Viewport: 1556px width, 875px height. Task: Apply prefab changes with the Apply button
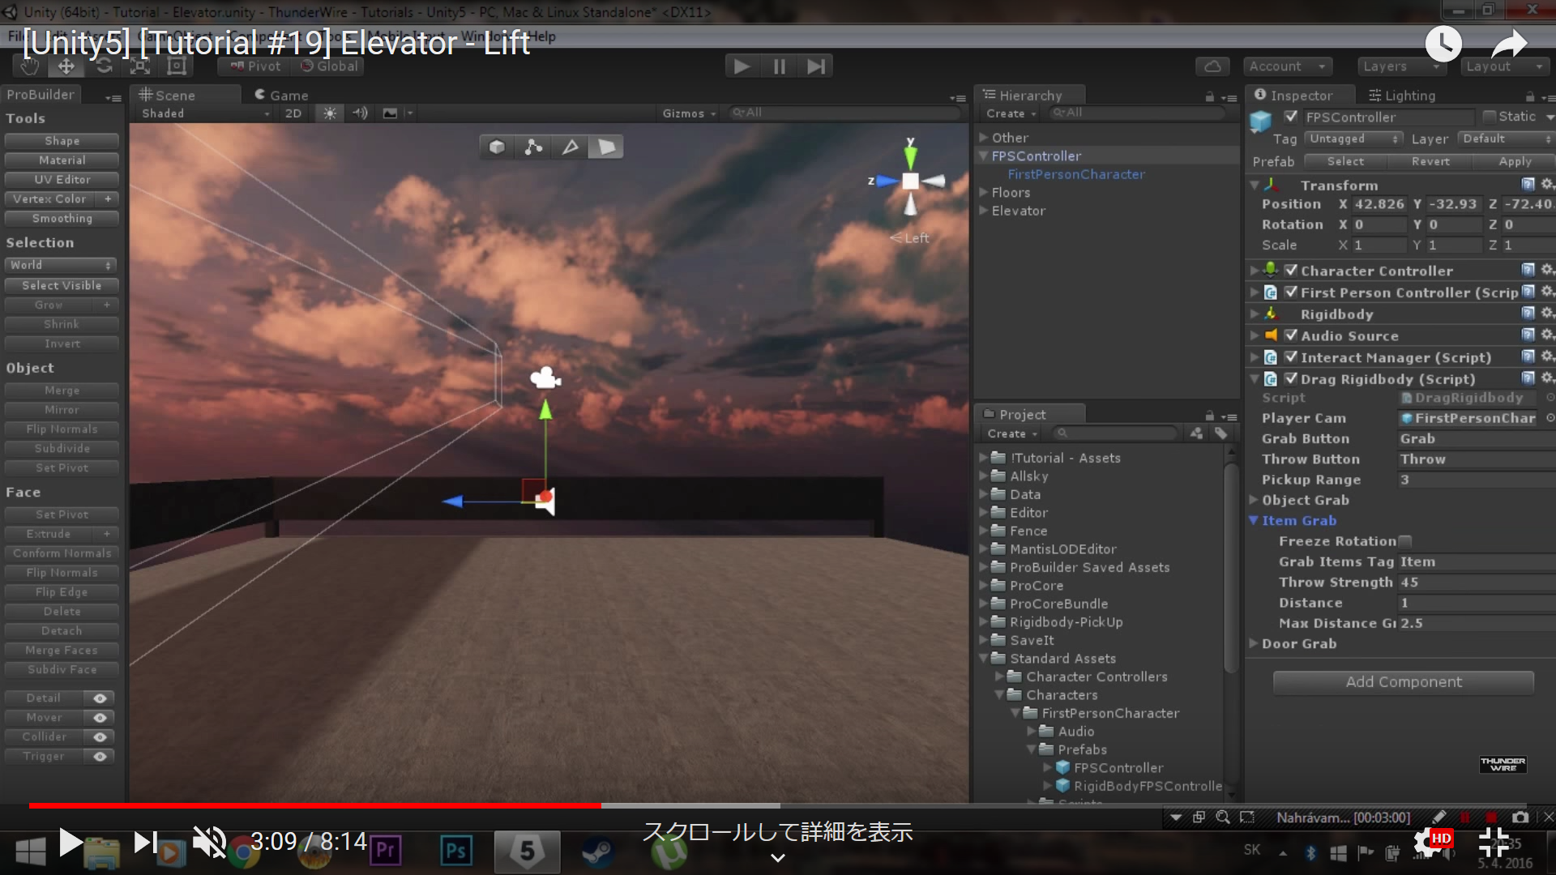pyautogui.click(x=1513, y=161)
